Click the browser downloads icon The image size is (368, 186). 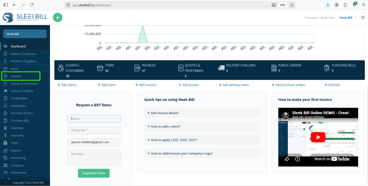coord(328,5)
